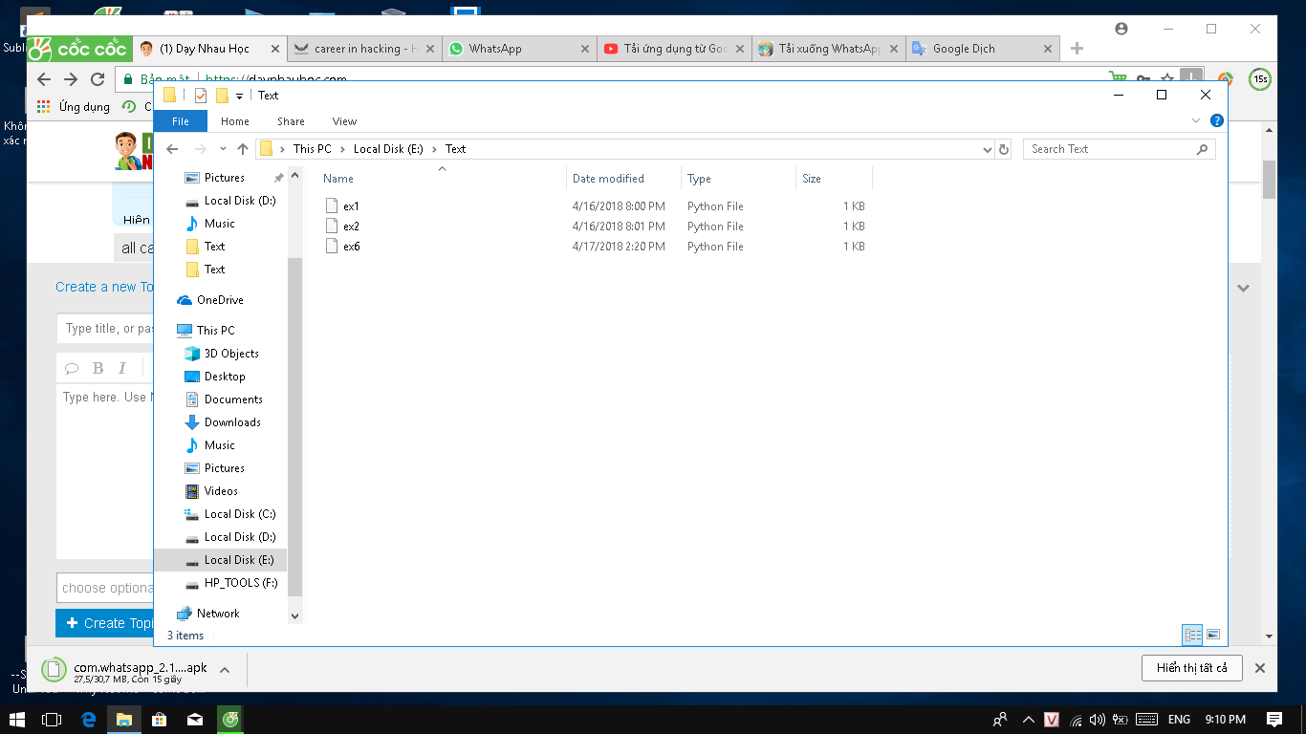1306x734 pixels.
Task: Click the Properties icon in Explorer title bar
Action: pos(201,96)
